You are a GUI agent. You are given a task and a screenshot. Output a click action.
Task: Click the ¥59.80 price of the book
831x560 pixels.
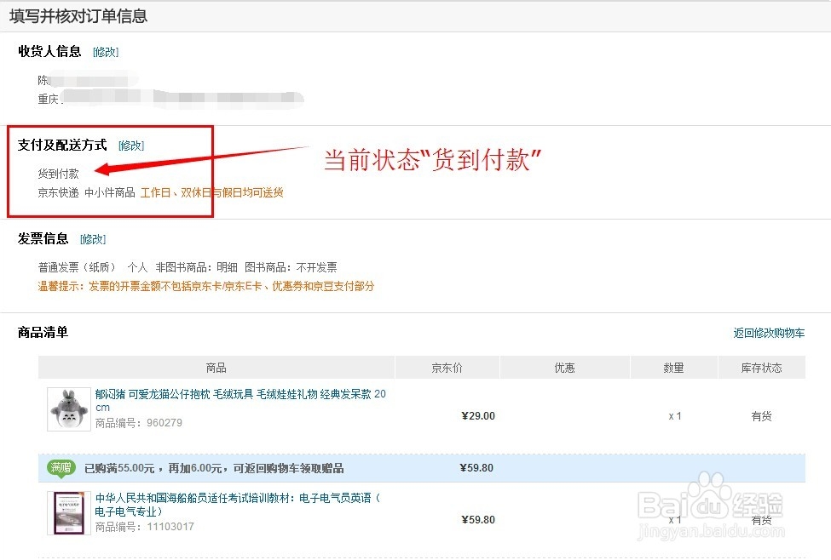click(x=478, y=520)
